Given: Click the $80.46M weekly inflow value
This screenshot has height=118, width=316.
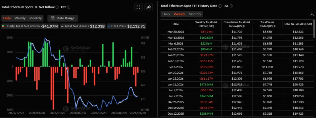Looking at the screenshot, I should pyautogui.click(x=206, y=49).
